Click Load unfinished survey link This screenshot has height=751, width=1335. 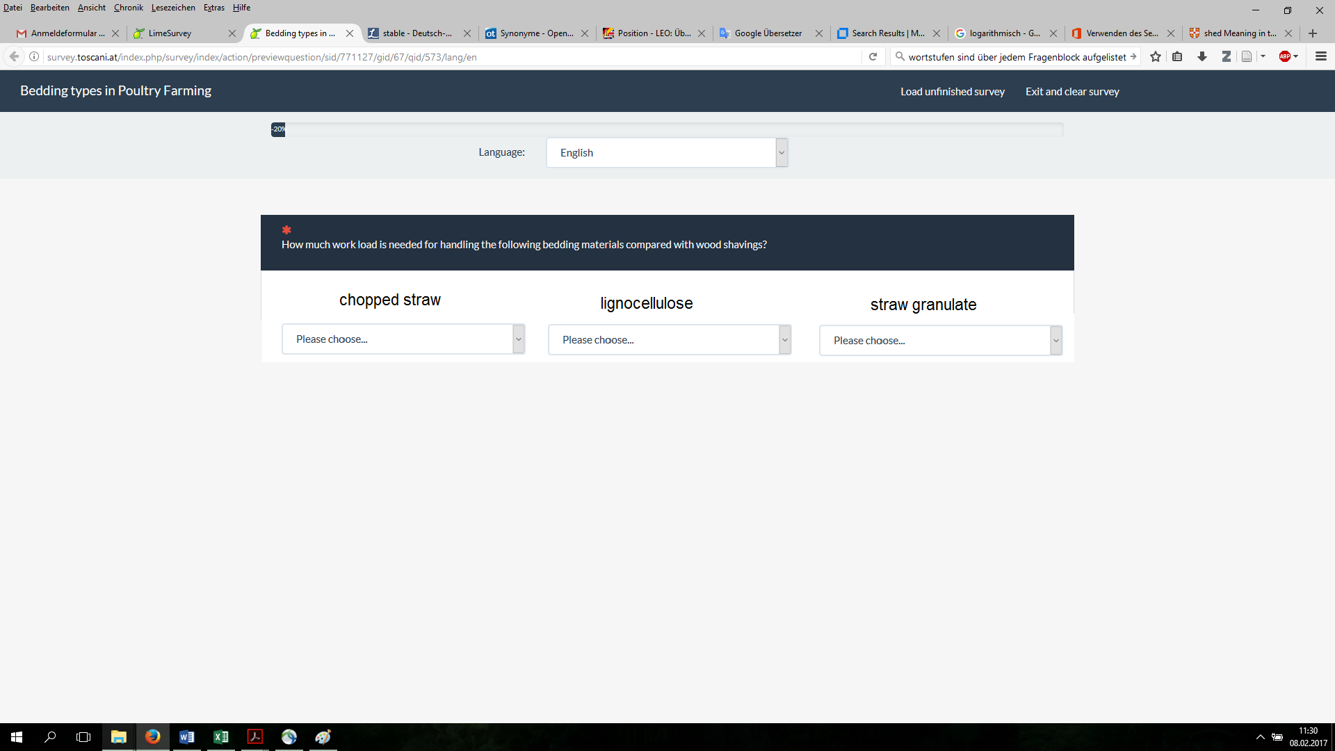click(x=952, y=92)
